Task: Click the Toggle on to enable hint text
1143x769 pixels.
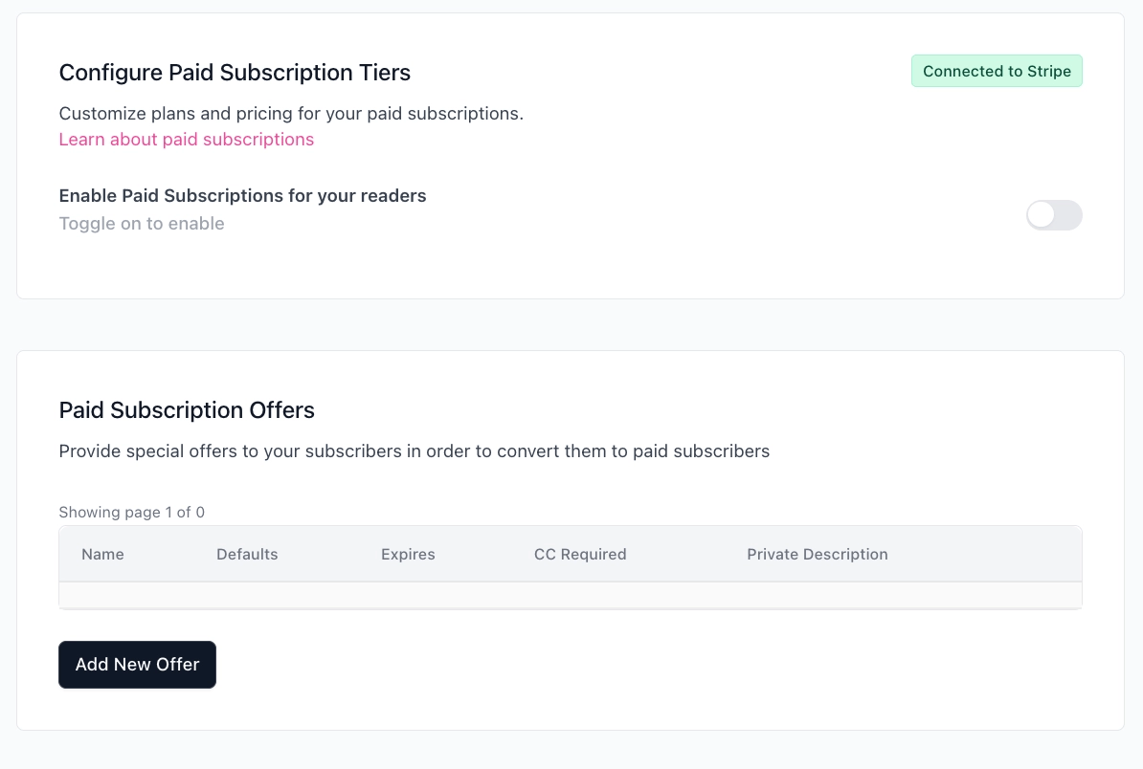Action: (142, 224)
